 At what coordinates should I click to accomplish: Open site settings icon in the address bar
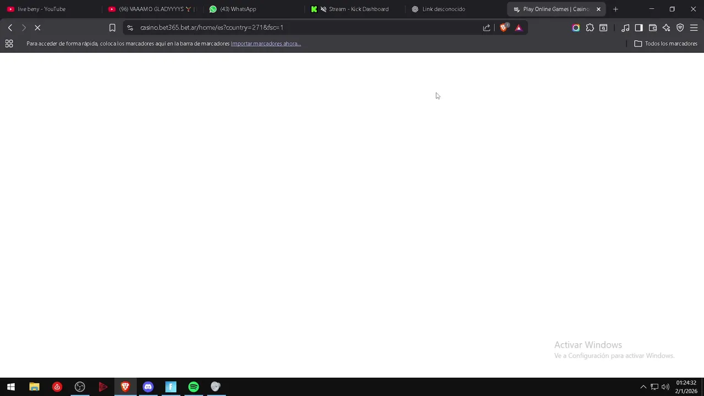click(x=130, y=28)
